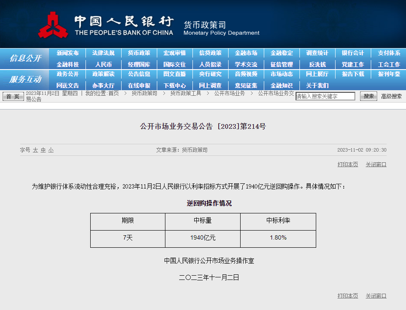Open 人员招录 menu item
The image size is (406, 310).
[x=211, y=64]
